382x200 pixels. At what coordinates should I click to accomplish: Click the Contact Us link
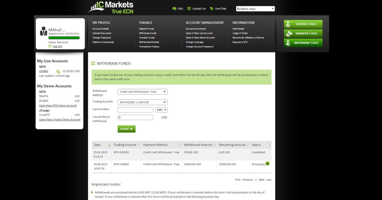coord(199,9)
